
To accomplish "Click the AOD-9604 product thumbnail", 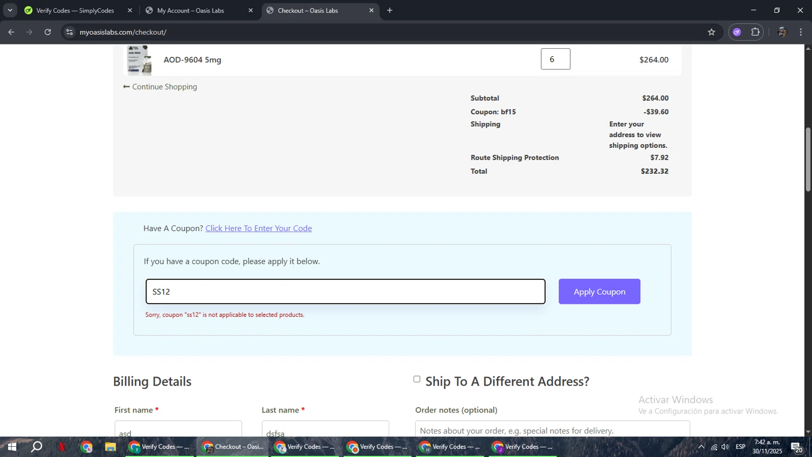I will pos(139,60).
